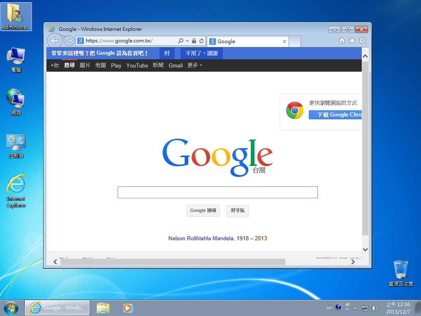Click the magnifier search icon in address bar

click(x=181, y=41)
